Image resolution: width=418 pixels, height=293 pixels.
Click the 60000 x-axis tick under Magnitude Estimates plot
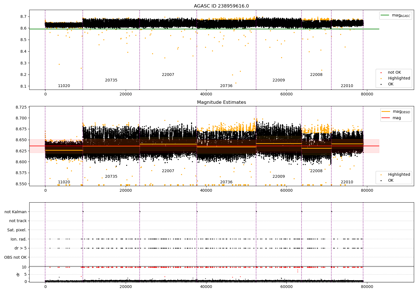tap(286, 191)
